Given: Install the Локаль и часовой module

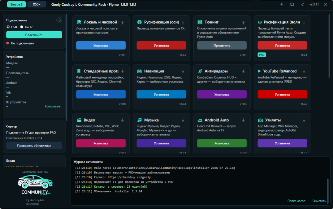Looking at the screenshot, I should pos(101,45).
